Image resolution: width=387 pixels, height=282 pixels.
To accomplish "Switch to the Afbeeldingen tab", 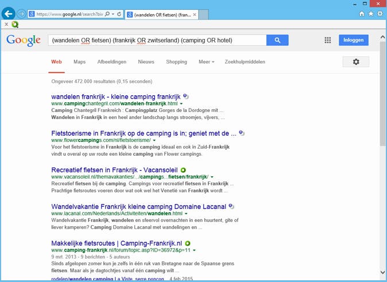I will [112, 61].
